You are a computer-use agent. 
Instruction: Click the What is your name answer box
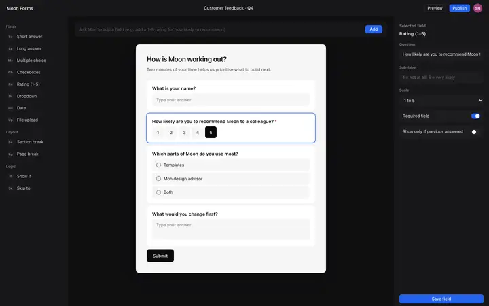(x=231, y=100)
